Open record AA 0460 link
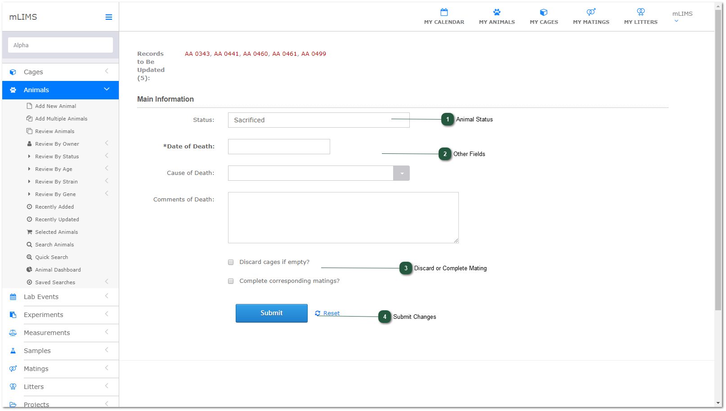Image resolution: width=726 pixels, height=411 pixels. point(255,54)
